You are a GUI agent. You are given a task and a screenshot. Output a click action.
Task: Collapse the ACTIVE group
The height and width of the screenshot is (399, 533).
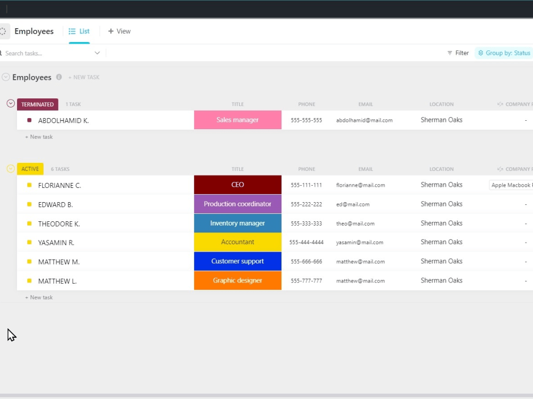tap(10, 169)
